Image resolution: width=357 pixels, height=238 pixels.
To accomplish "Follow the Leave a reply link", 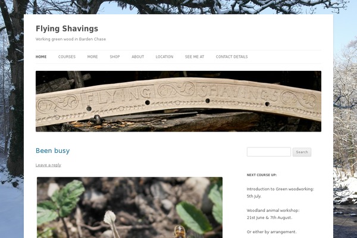I will [48, 165].
